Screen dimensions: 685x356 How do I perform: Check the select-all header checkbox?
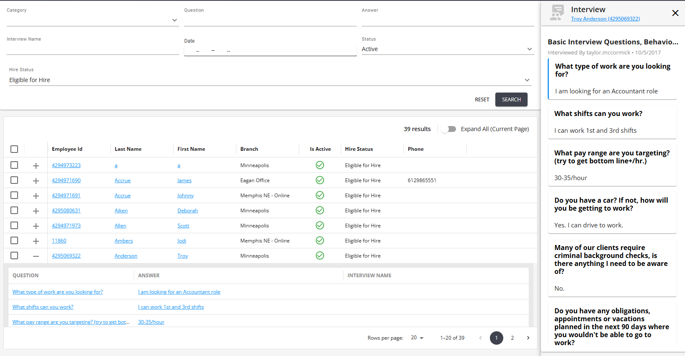coord(14,149)
